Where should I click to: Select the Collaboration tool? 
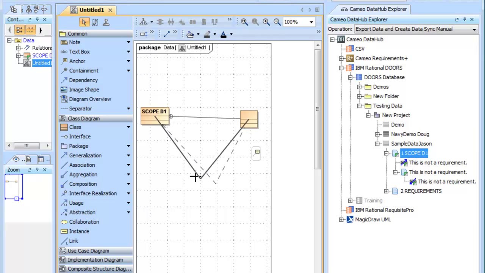point(84,222)
